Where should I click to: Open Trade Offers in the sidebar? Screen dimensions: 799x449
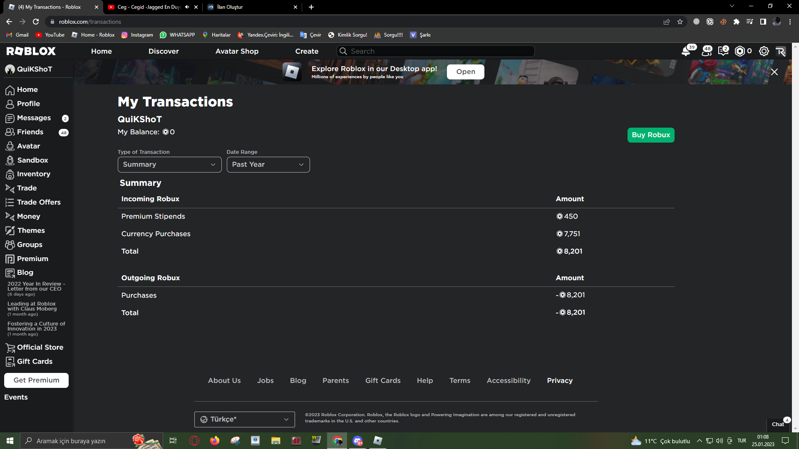pyautogui.click(x=33, y=202)
